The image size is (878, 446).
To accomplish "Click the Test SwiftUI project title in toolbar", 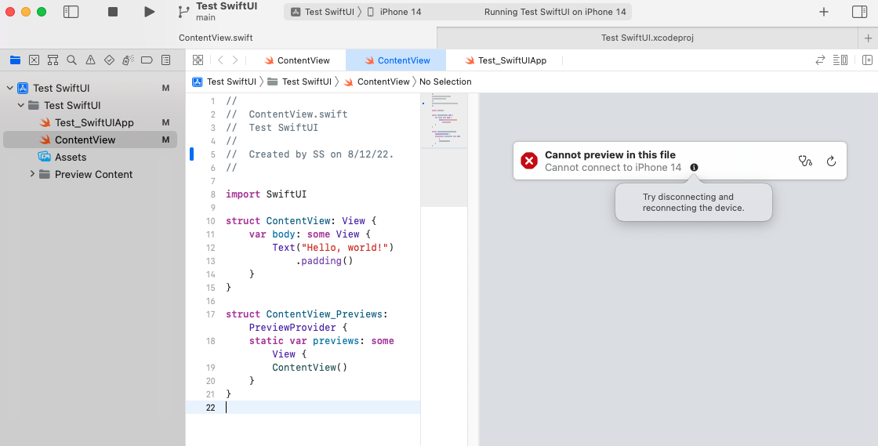I will coord(227,6).
